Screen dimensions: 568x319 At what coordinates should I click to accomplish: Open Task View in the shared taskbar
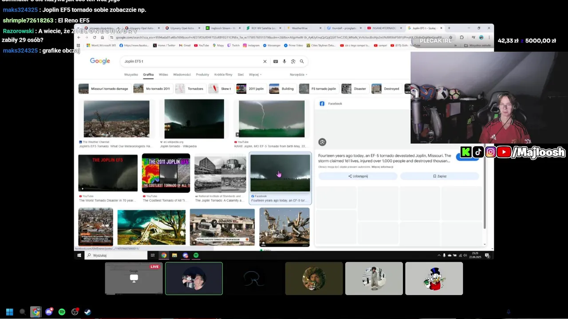coord(153,255)
